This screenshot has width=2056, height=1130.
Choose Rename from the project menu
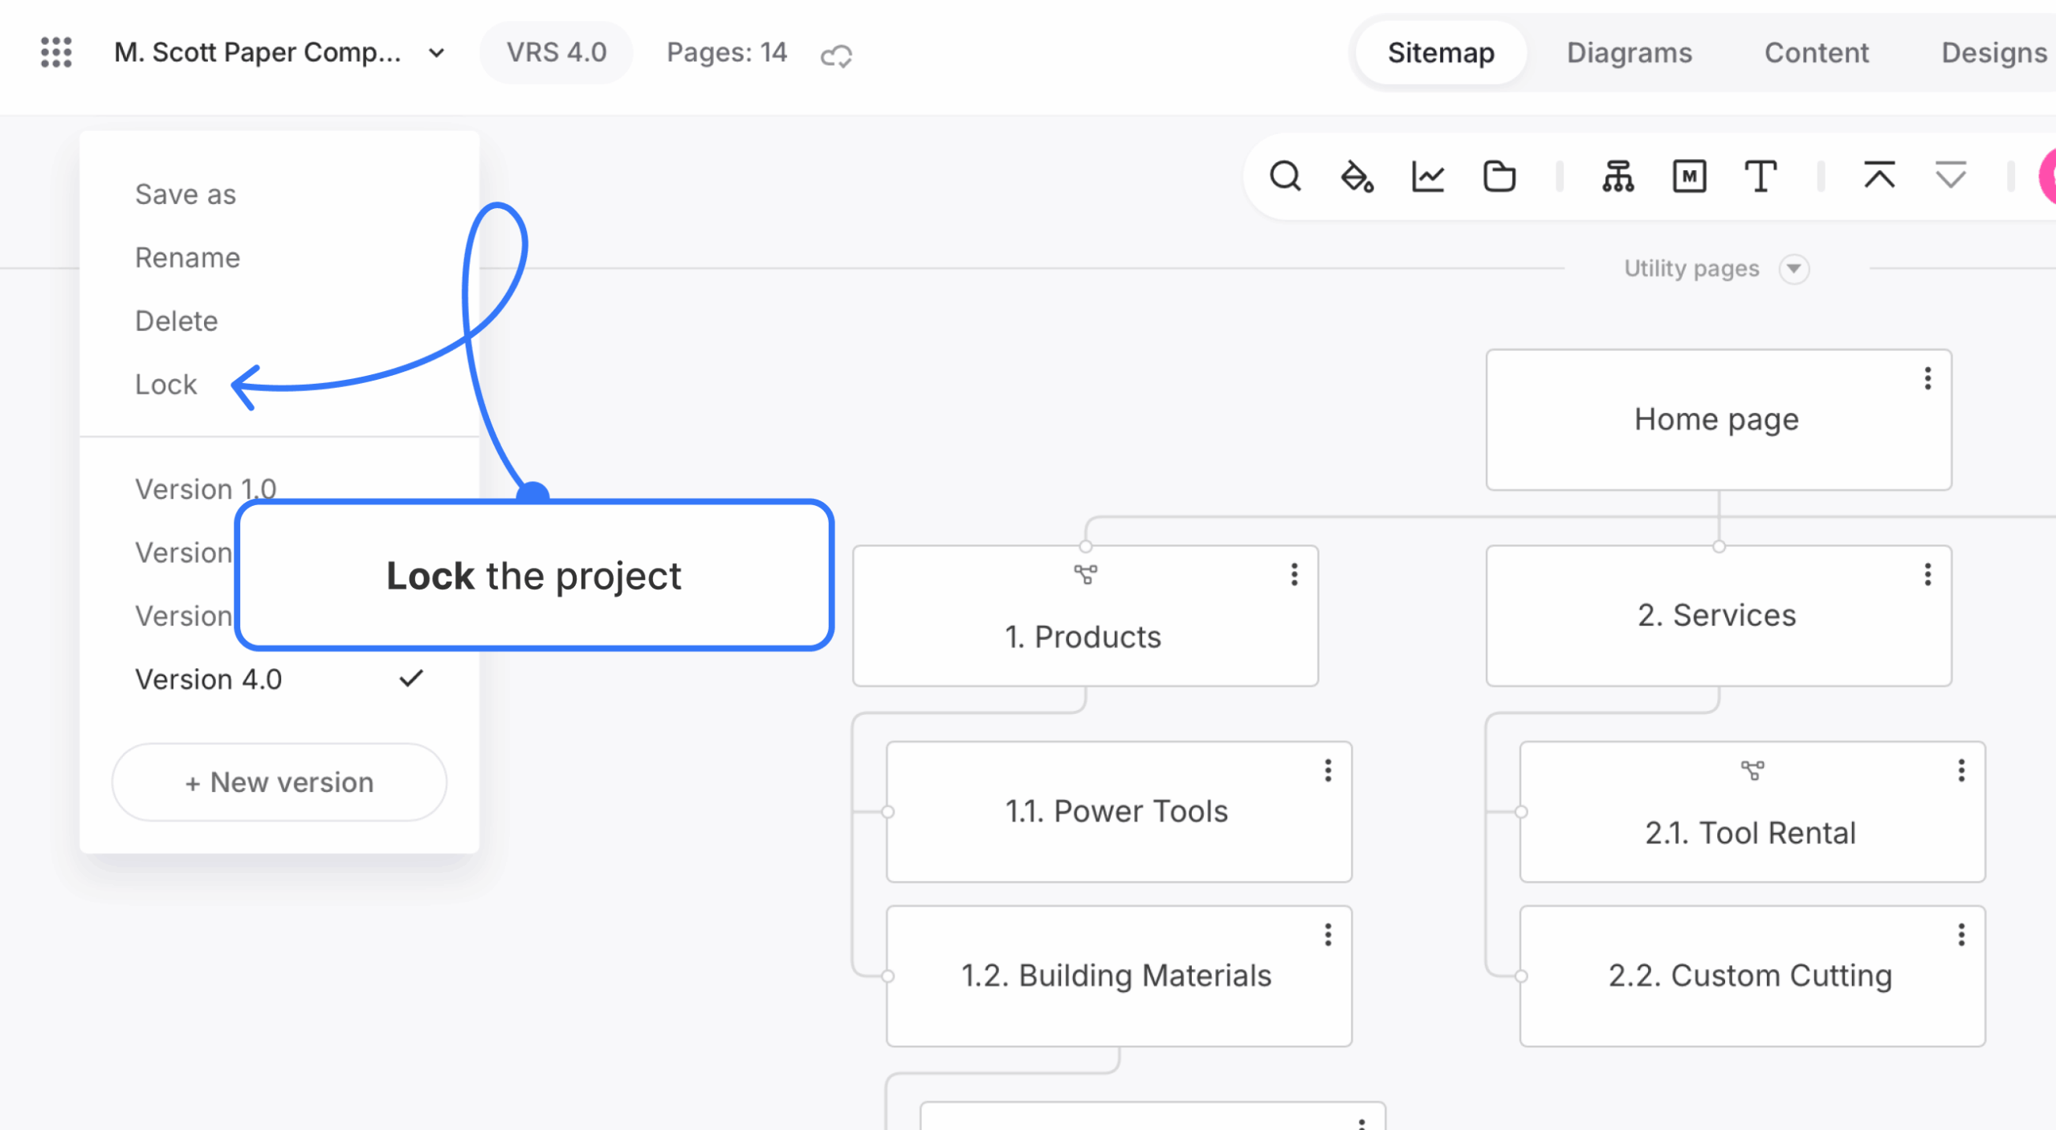(x=187, y=258)
